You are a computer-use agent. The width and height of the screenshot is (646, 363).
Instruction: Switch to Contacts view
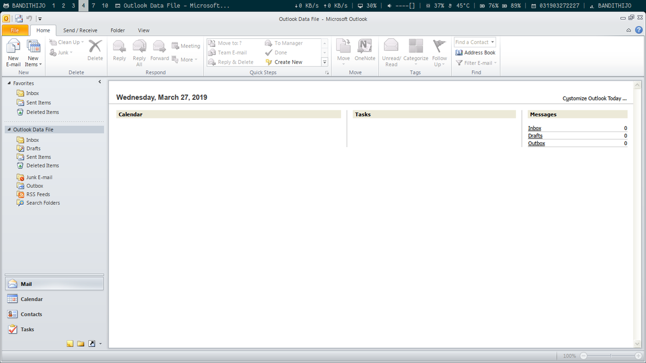31,314
